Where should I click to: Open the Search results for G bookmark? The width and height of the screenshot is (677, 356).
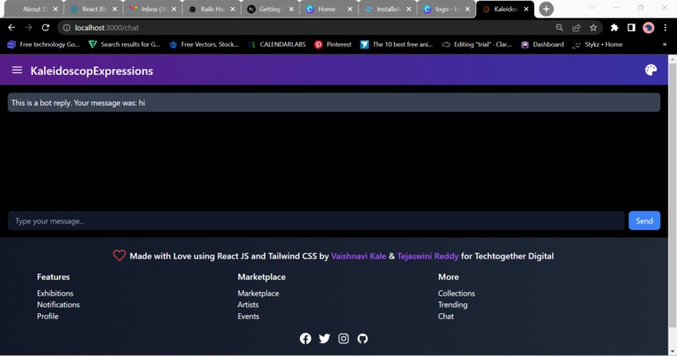tap(124, 44)
